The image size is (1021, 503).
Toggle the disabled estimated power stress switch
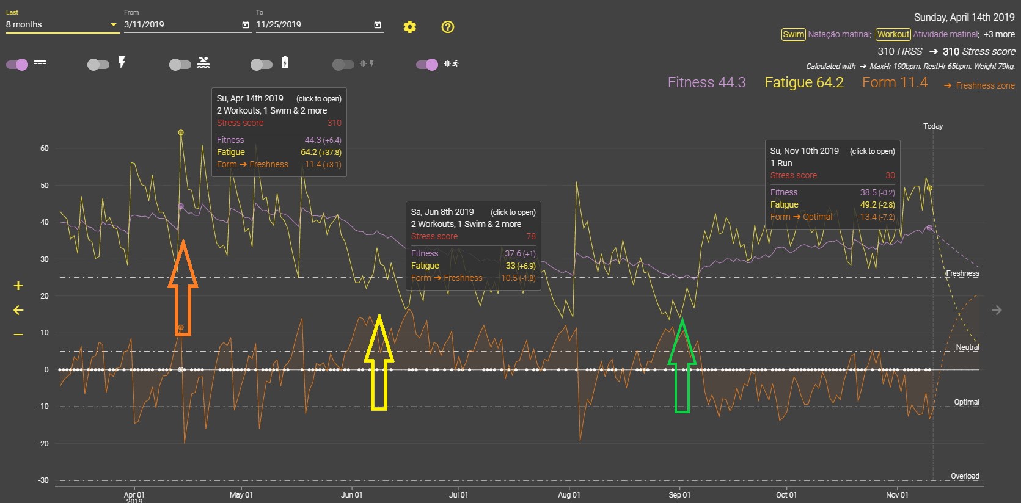pos(343,64)
